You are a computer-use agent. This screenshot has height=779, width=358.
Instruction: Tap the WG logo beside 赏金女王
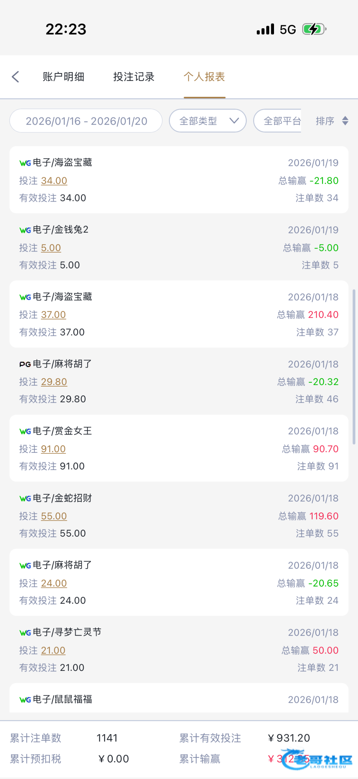point(25,431)
